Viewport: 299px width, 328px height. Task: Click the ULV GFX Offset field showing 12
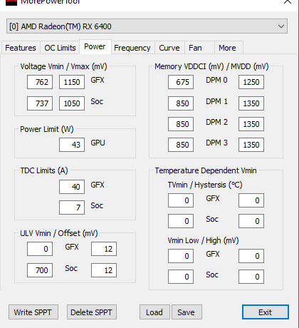[x=104, y=249]
